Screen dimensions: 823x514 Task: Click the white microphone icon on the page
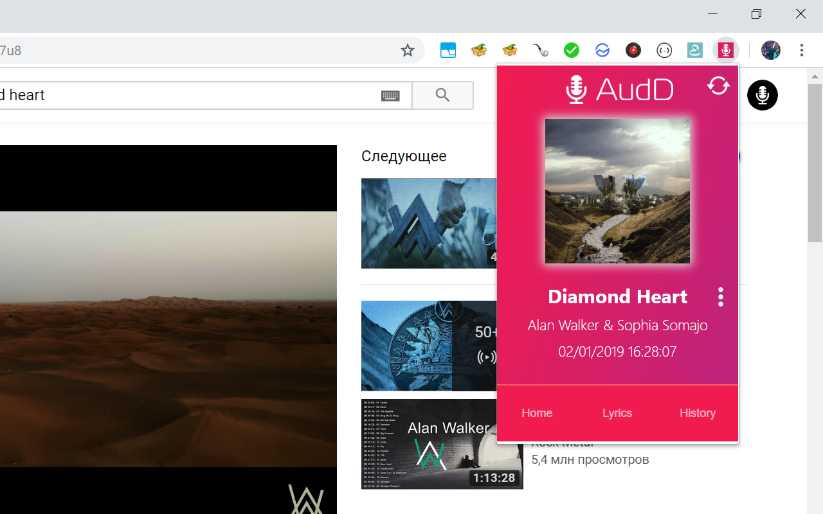[763, 95]
